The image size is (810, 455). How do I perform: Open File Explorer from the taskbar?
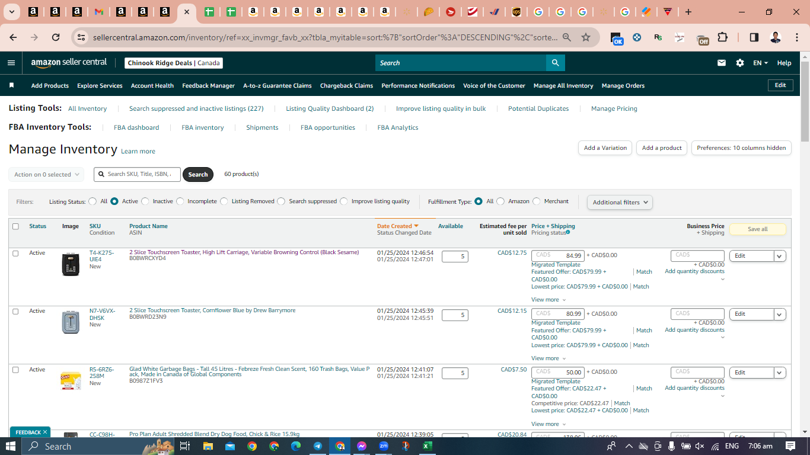click(x=208, y=446)
